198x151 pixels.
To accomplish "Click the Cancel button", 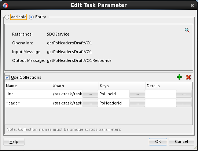I will [x=181, y=142].
